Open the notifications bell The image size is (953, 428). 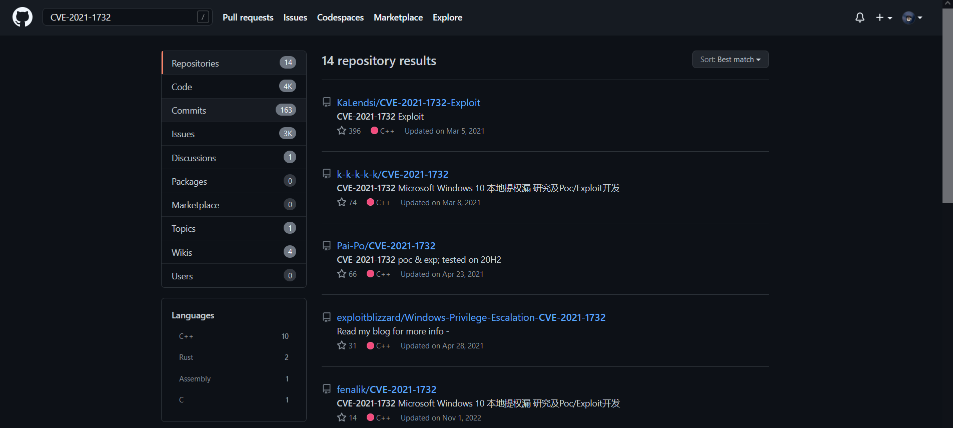[859, 18]
